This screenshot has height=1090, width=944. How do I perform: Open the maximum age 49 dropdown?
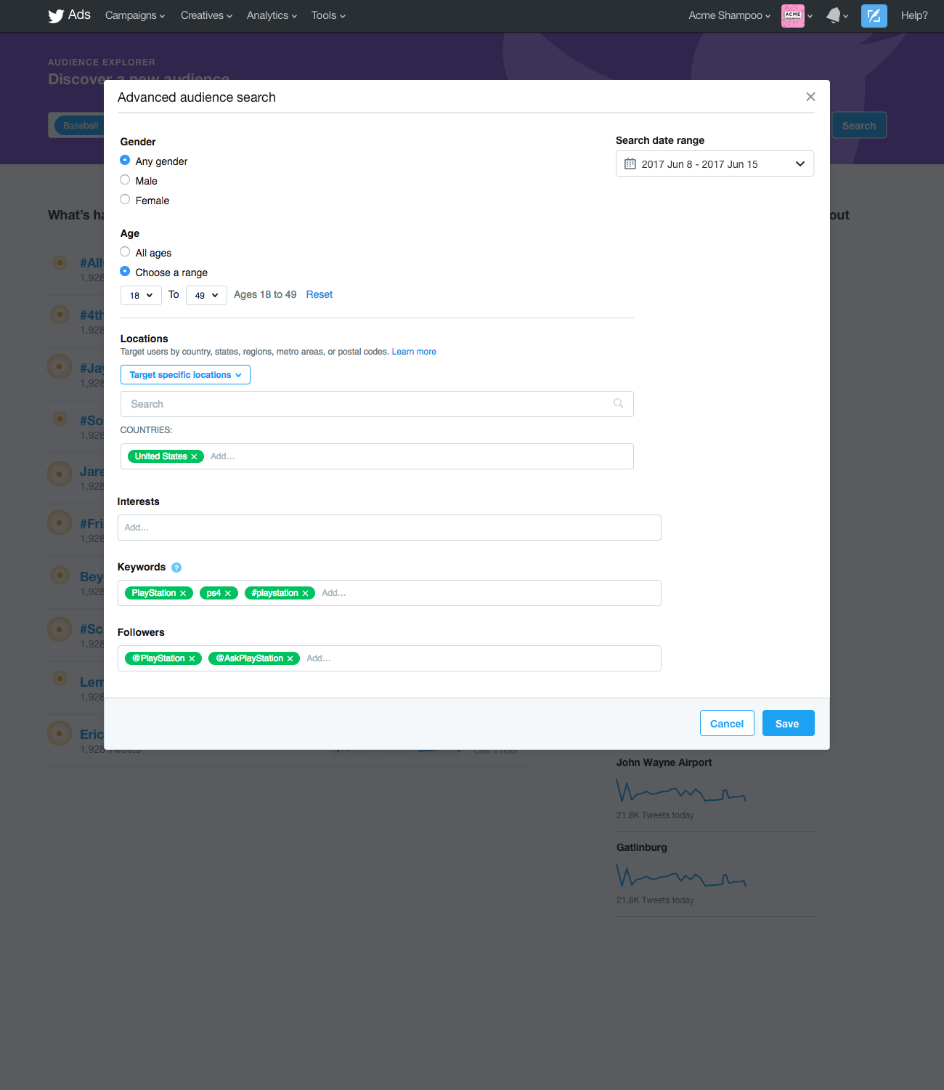[206, 295]
